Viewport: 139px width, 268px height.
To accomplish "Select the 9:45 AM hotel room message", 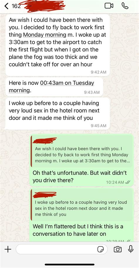I will pos(57,114).
